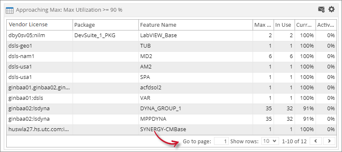This screenshot has width=342, height=152.
Task: Sort by In Use column header
Action: [285, 25]
